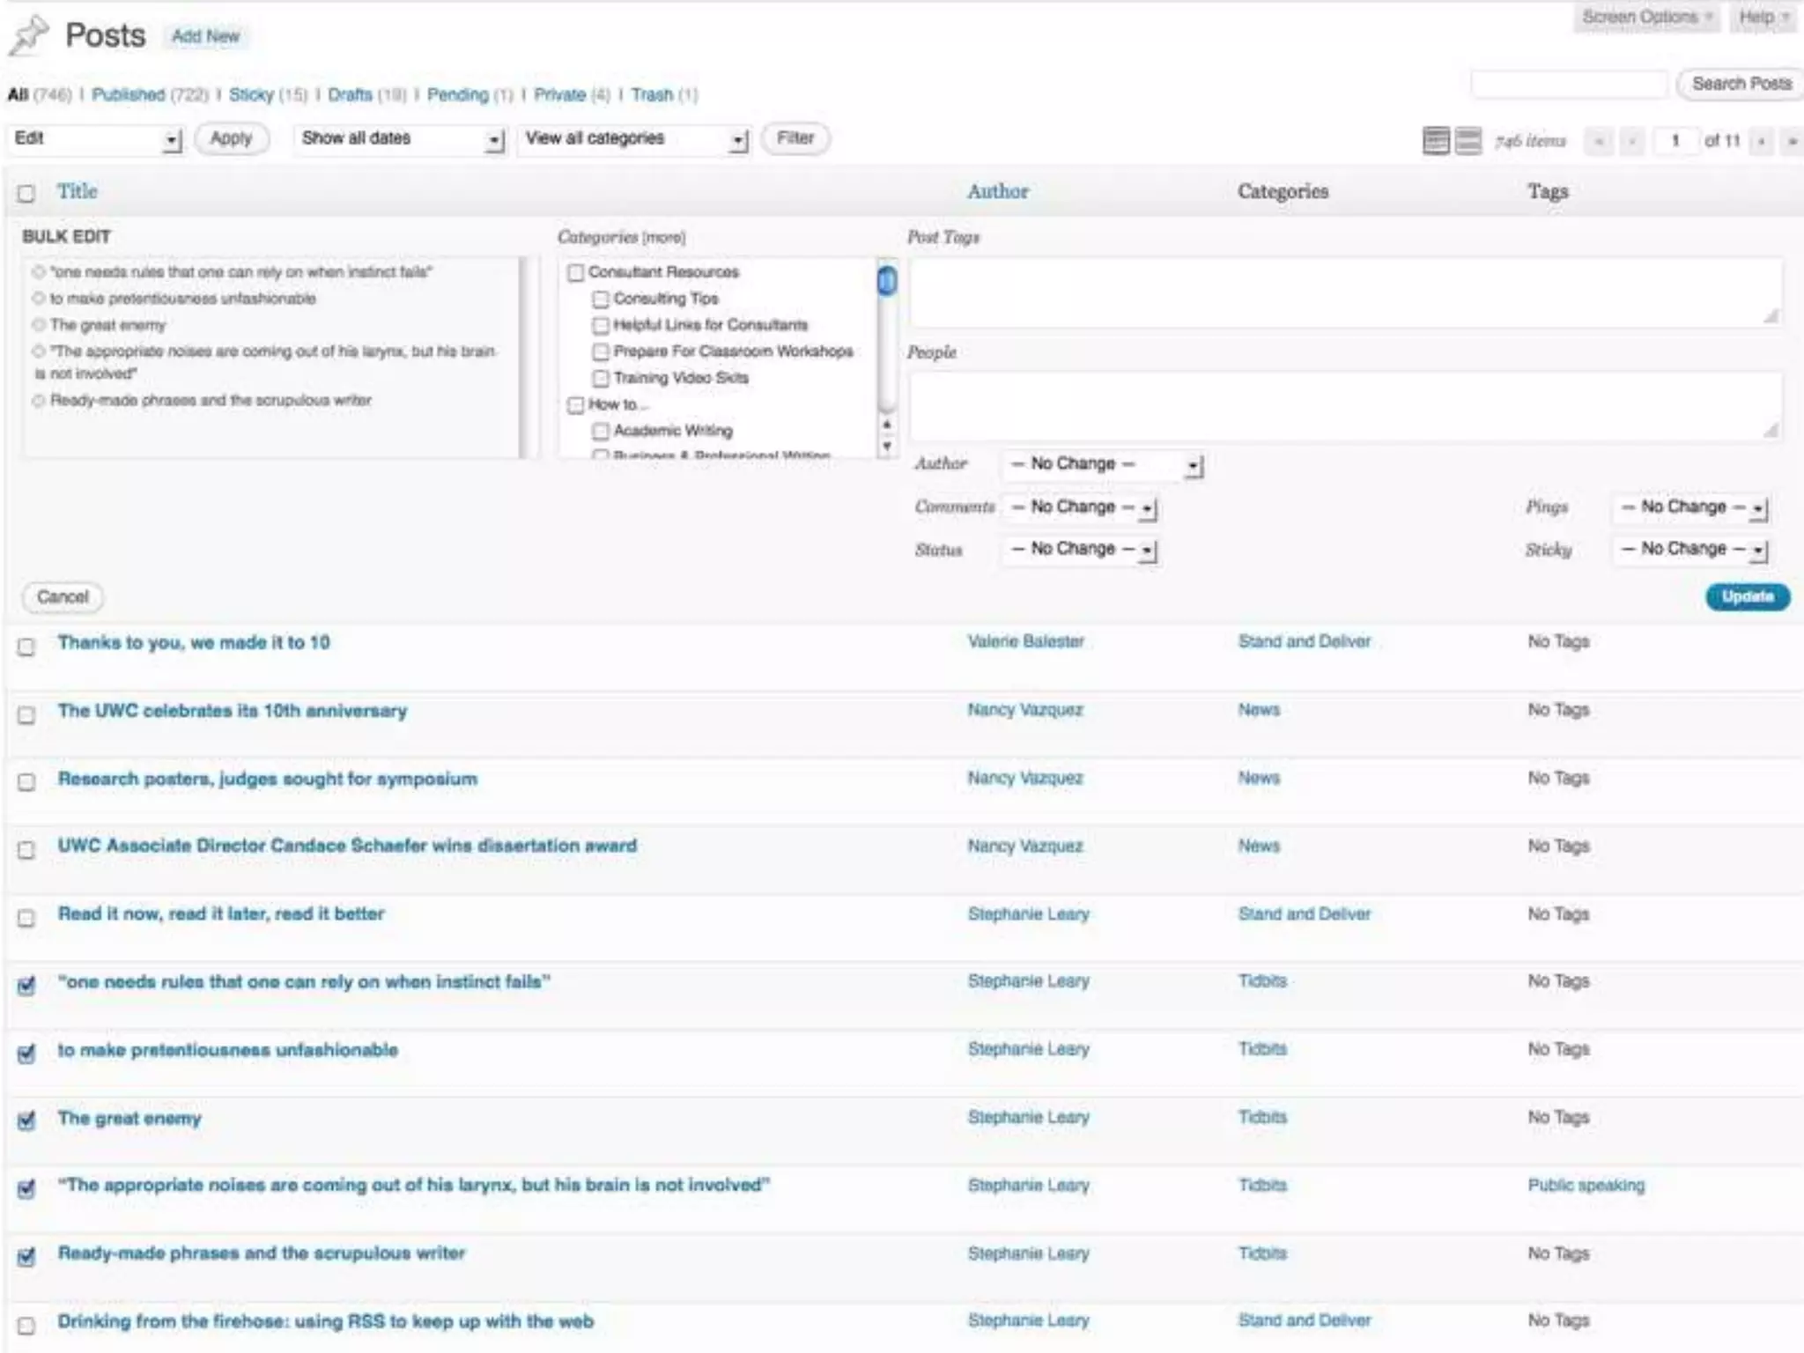The width and height of the screenshot is (1804, 1353).
Task: Remove 'The great enemy' from bulk edit
Action: point(39,325)
